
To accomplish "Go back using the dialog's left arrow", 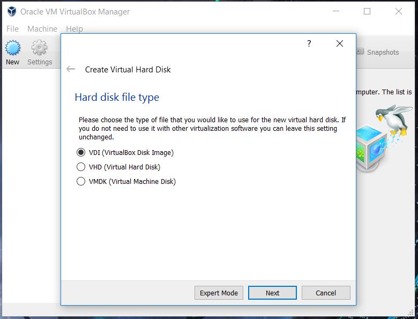I will pos(71,69).
